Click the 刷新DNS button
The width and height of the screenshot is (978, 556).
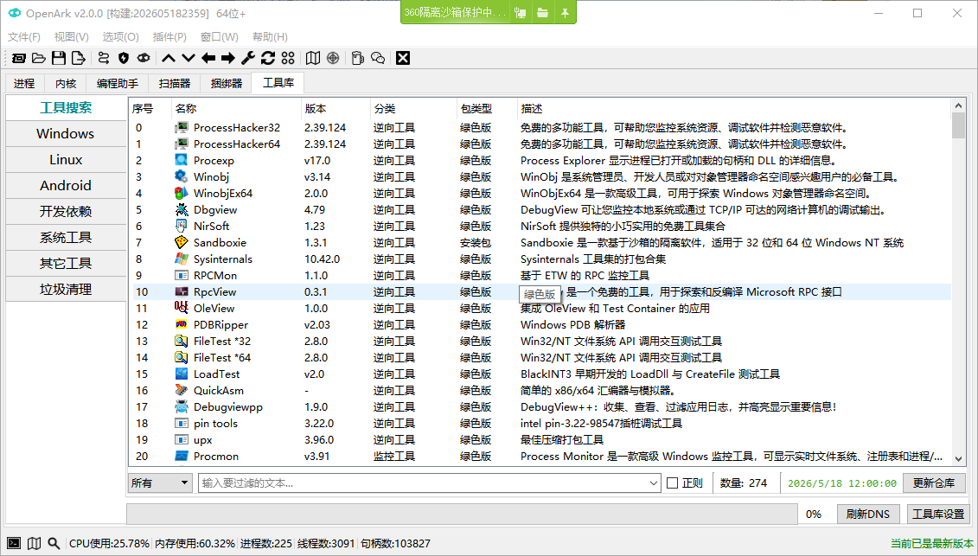(x=867, y=514)
